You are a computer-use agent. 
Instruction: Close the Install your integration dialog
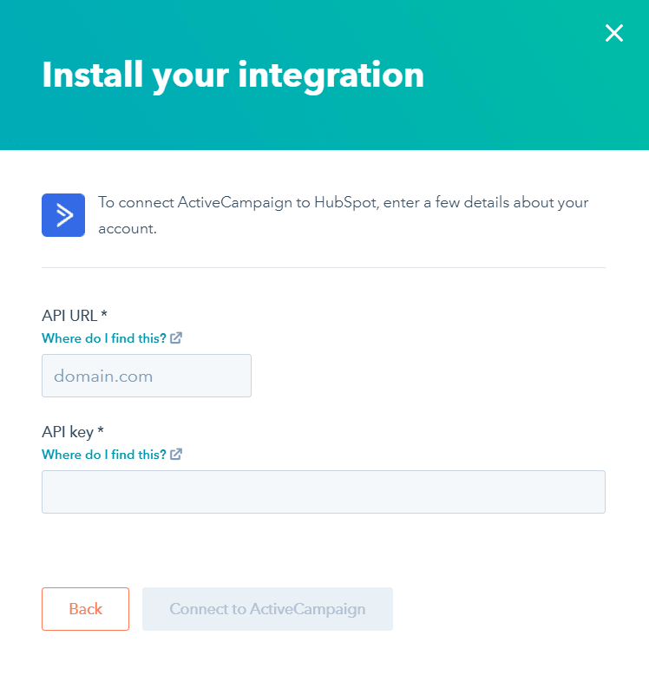pos(614,33)
